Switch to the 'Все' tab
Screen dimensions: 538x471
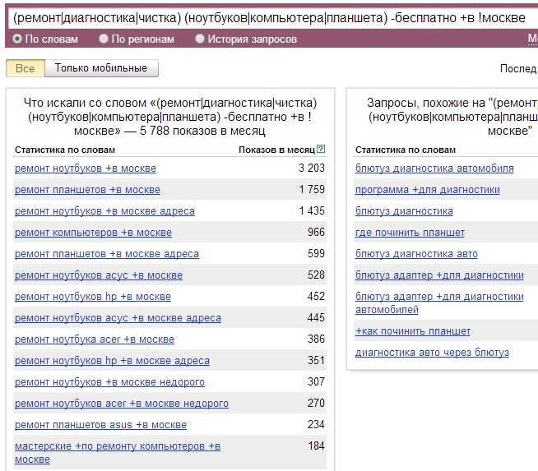pos(26,68)
